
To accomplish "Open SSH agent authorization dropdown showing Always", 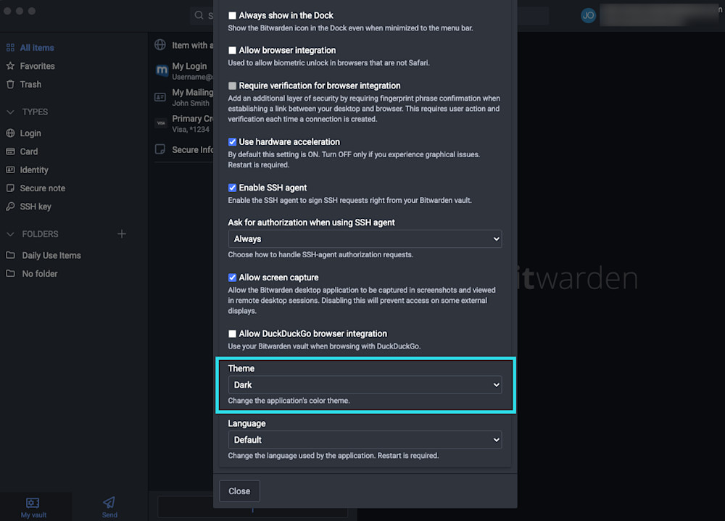I will click(x=365, y=239).
